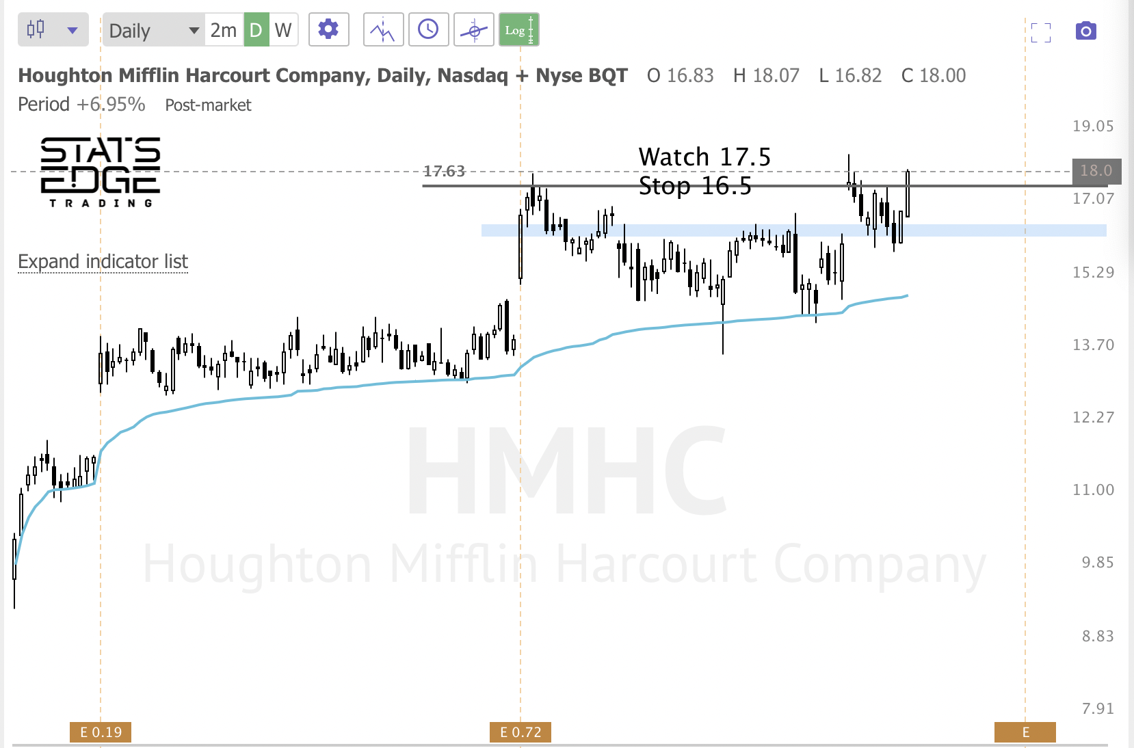Click the 'Watch 17.5' annotation text
Image resolution: width=1134 pixels, height=748 pixels.
pos(704,157)
